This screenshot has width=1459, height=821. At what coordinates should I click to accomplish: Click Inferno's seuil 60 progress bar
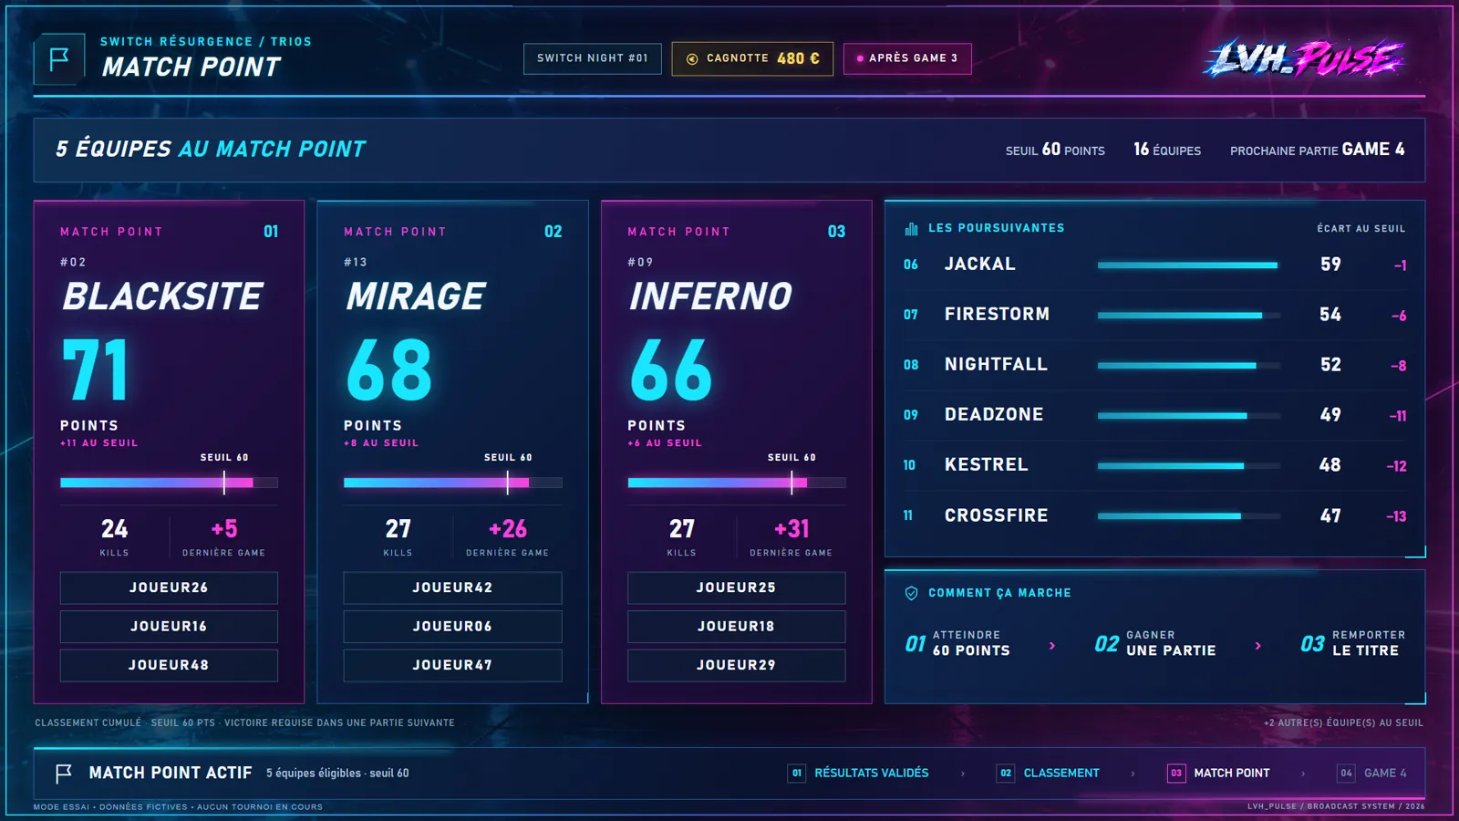click(736, 483)
